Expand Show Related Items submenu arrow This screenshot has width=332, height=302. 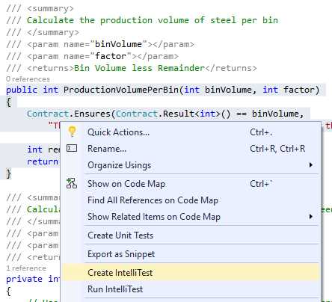point(311,217)
